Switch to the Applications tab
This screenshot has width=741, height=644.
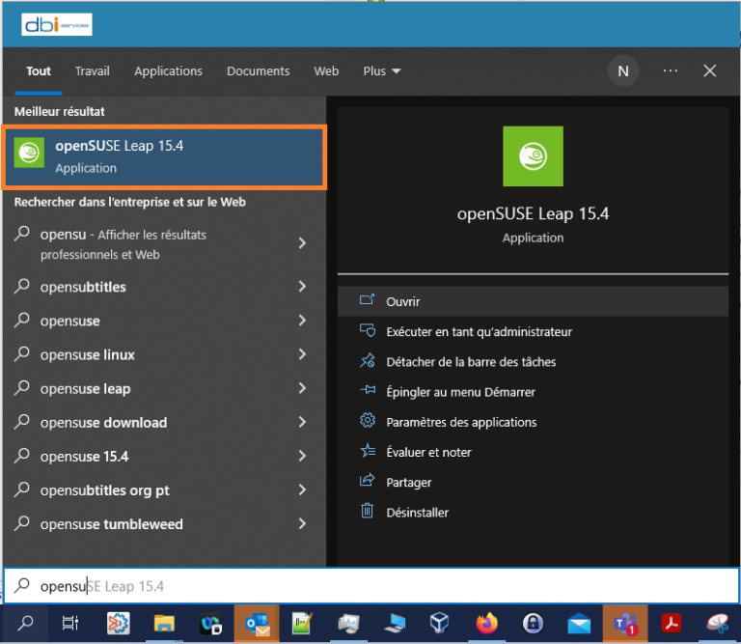(x=168, y=70)
